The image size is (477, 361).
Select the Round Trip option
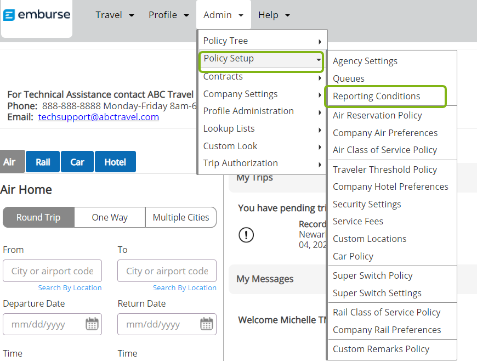(x=38, y=217)
